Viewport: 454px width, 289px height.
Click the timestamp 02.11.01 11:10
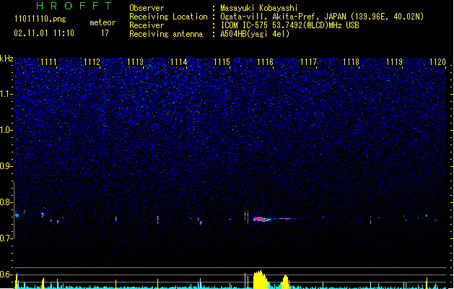click(x=44, y=33)
